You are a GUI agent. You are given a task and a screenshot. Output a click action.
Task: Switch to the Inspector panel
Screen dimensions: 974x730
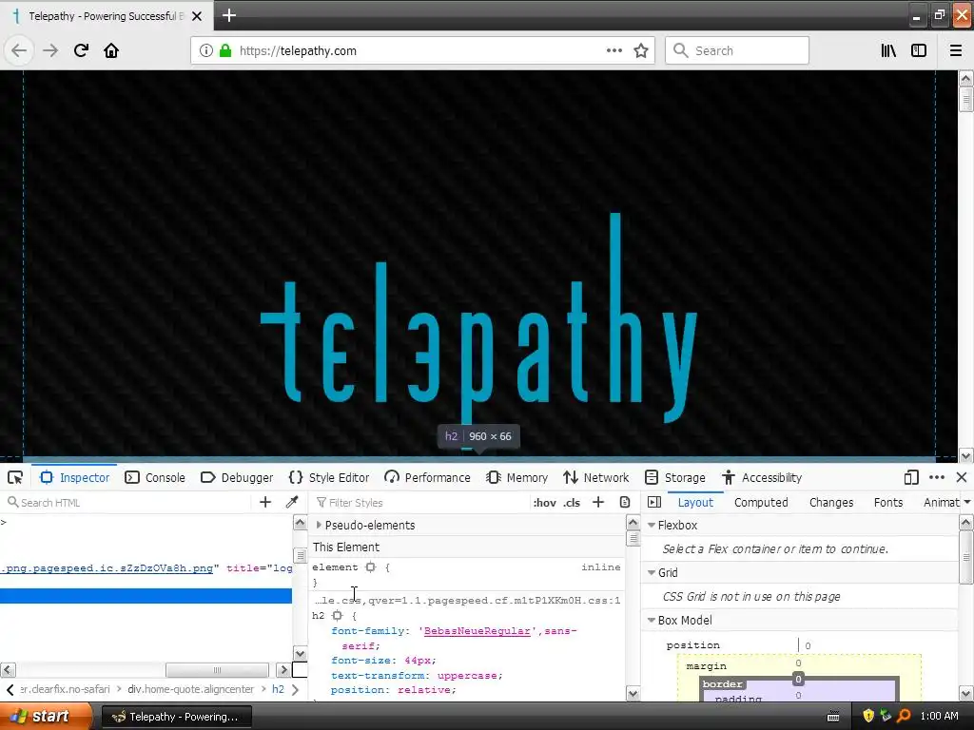[74, 477]
